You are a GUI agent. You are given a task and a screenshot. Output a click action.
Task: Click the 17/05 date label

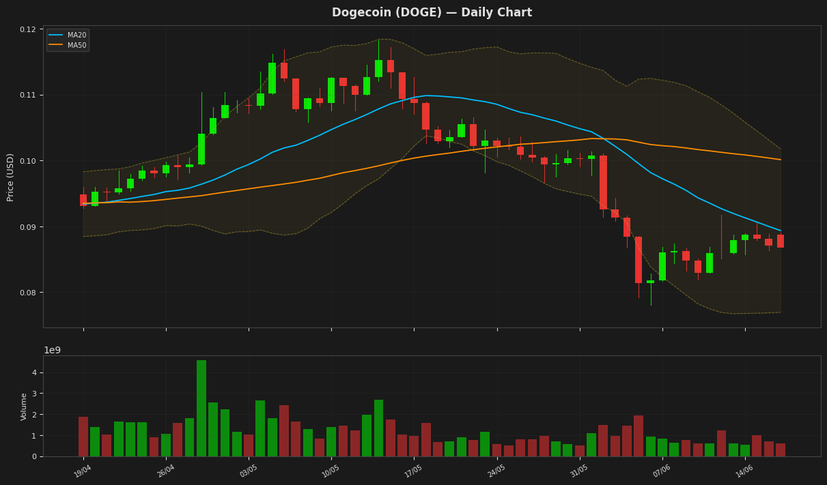click(x=413, y=471)
